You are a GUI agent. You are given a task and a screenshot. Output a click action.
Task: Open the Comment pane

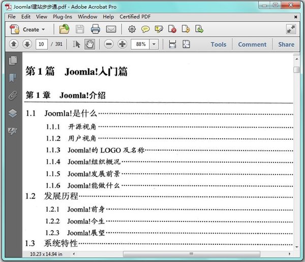coord(252,44)
